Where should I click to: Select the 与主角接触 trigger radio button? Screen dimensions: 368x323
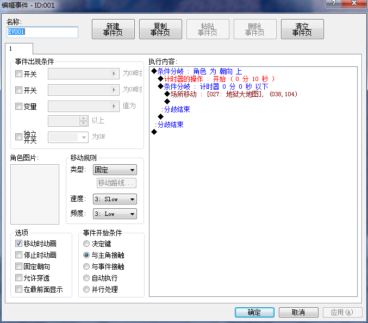[86, 255]
